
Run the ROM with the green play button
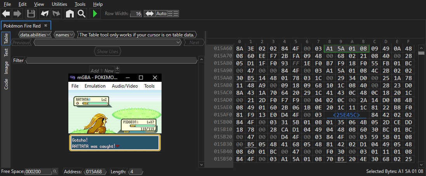(x=95, y=14)
